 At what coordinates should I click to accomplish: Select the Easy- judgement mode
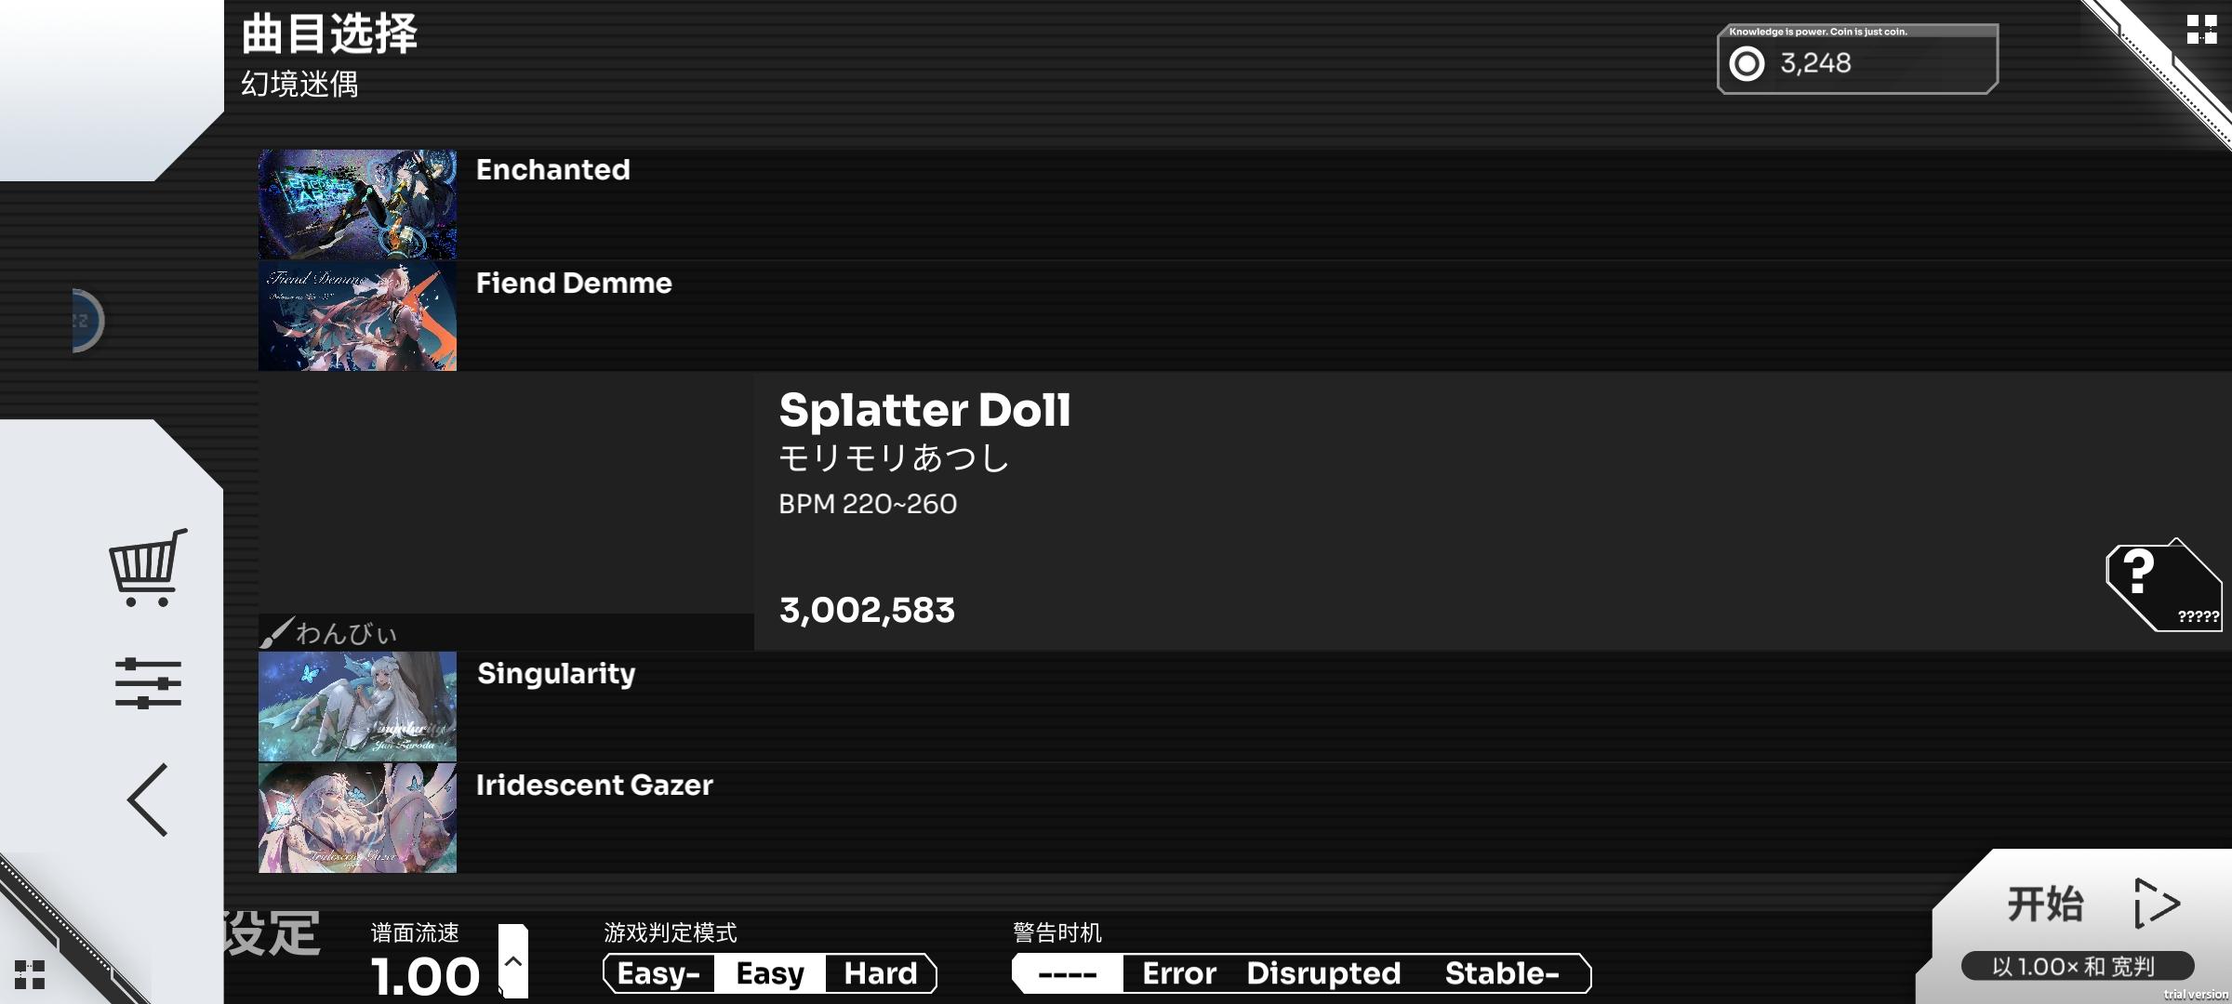tap(658, 973)
